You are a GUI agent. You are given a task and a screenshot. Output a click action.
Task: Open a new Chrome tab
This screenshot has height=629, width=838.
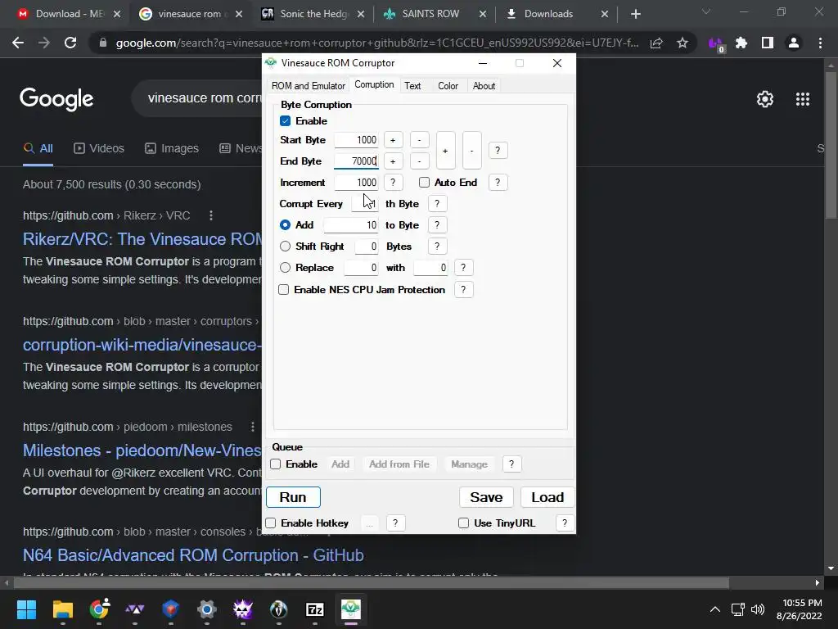635,14
